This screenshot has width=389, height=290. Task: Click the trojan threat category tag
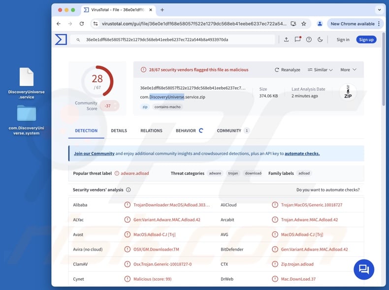pyautogui.click(x=233, y=173)
